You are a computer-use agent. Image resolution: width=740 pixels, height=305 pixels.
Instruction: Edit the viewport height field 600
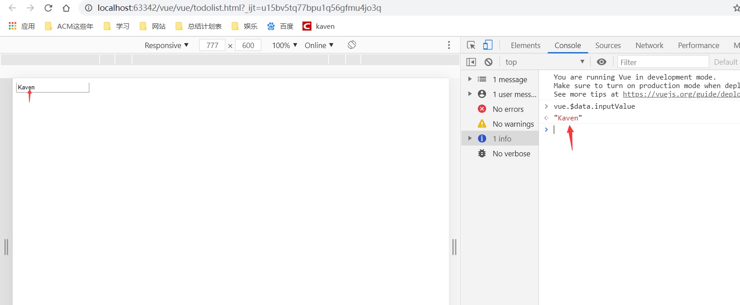(248, 45)
